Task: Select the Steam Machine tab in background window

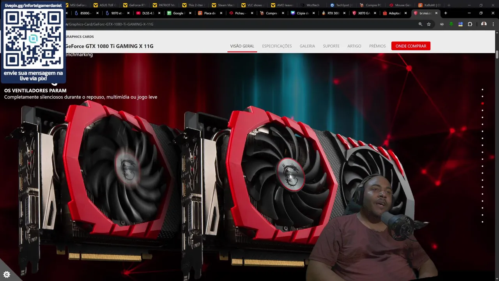Action: (225, 5)
